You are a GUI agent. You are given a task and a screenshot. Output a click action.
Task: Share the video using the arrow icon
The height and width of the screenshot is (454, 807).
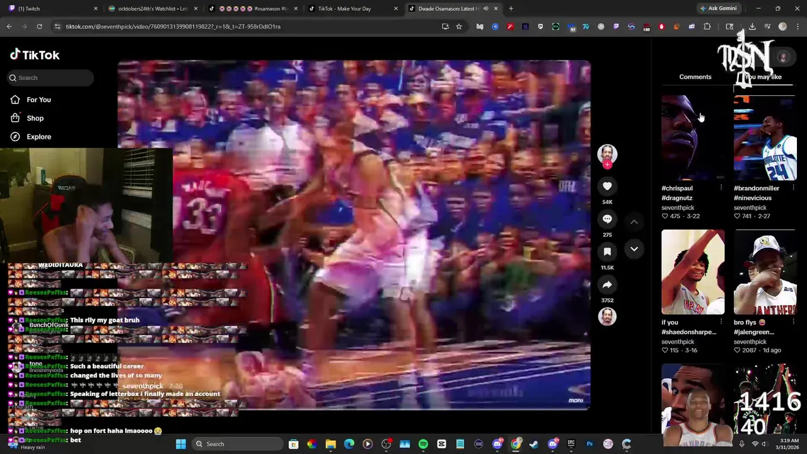point(607,284)
